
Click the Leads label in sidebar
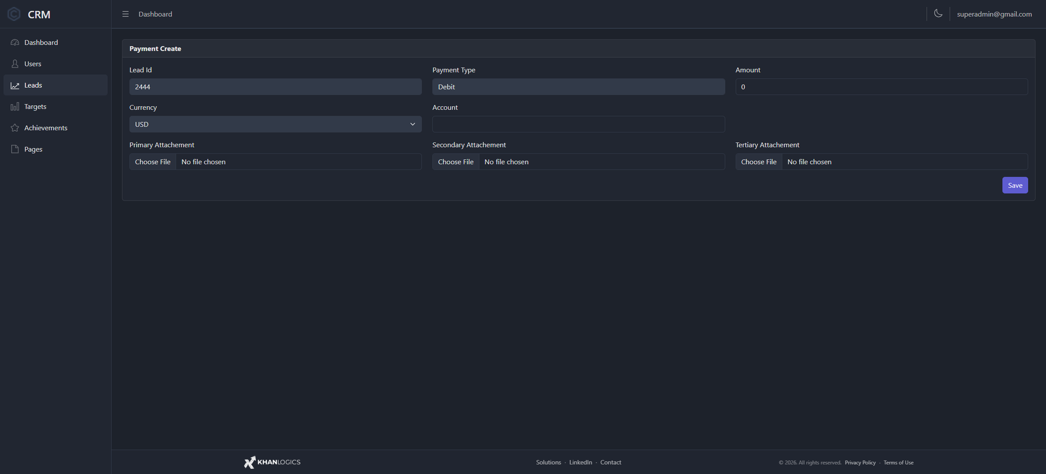click(33, 85)
